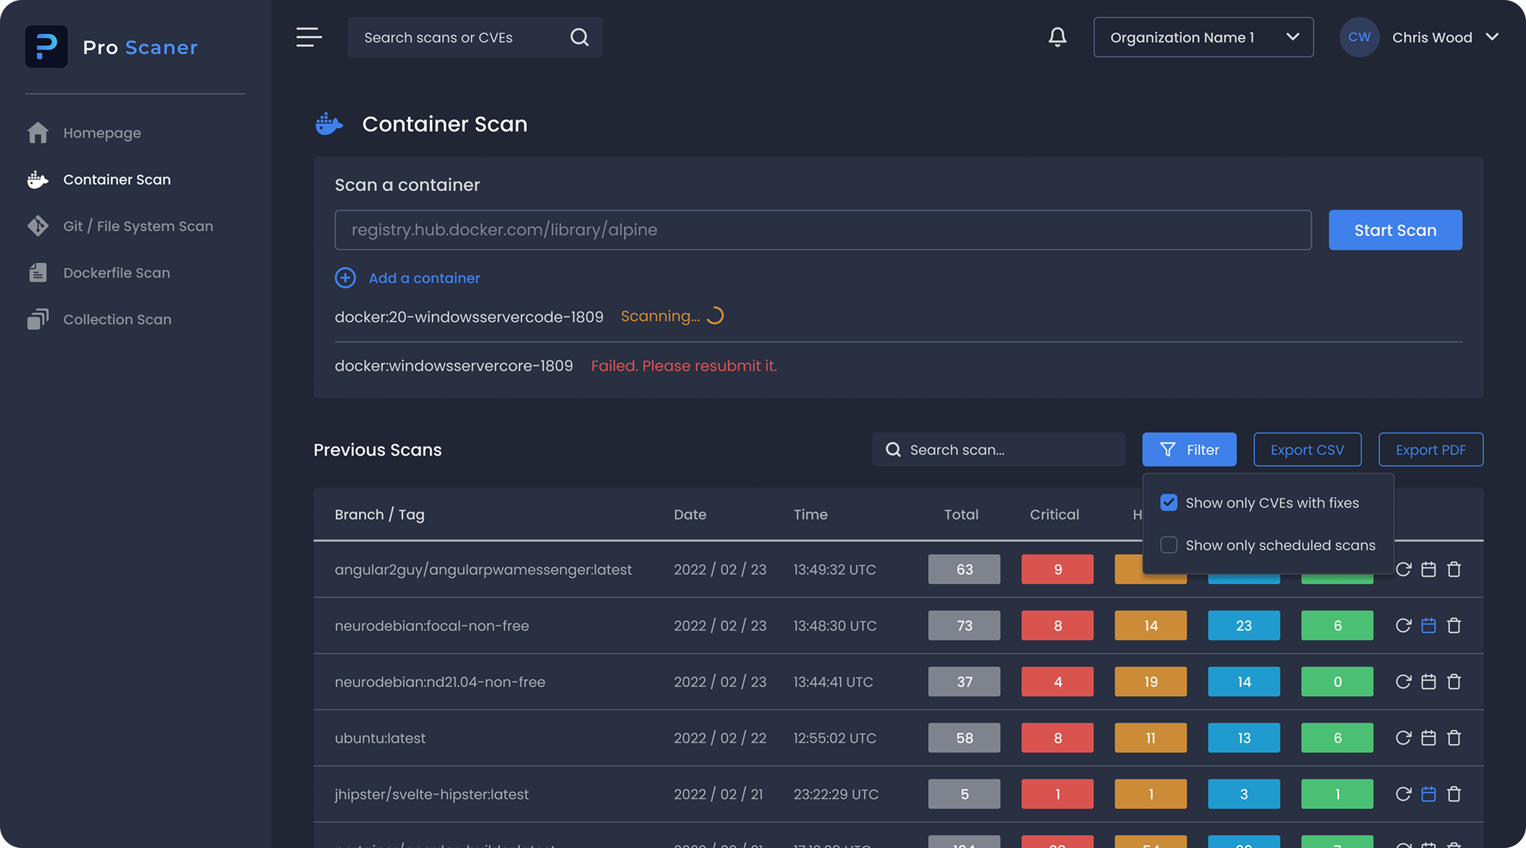Image resolution: width=1526 pixels, height=848 pixels.
Task: Uncheck Show only CVEs with fixes
Action: coord(1168,502)
